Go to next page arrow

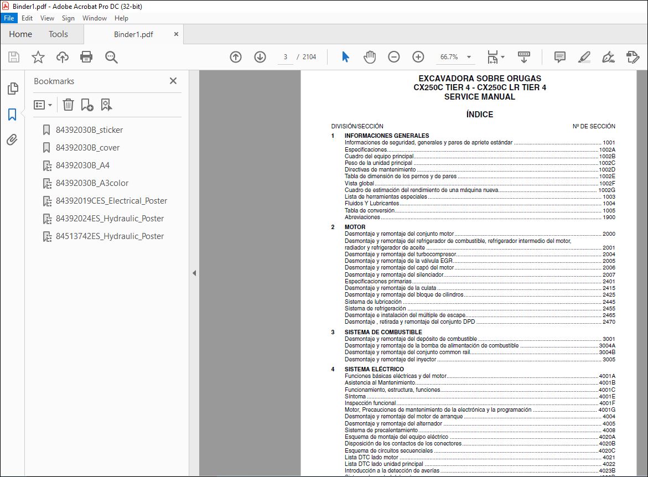(260, 57)
